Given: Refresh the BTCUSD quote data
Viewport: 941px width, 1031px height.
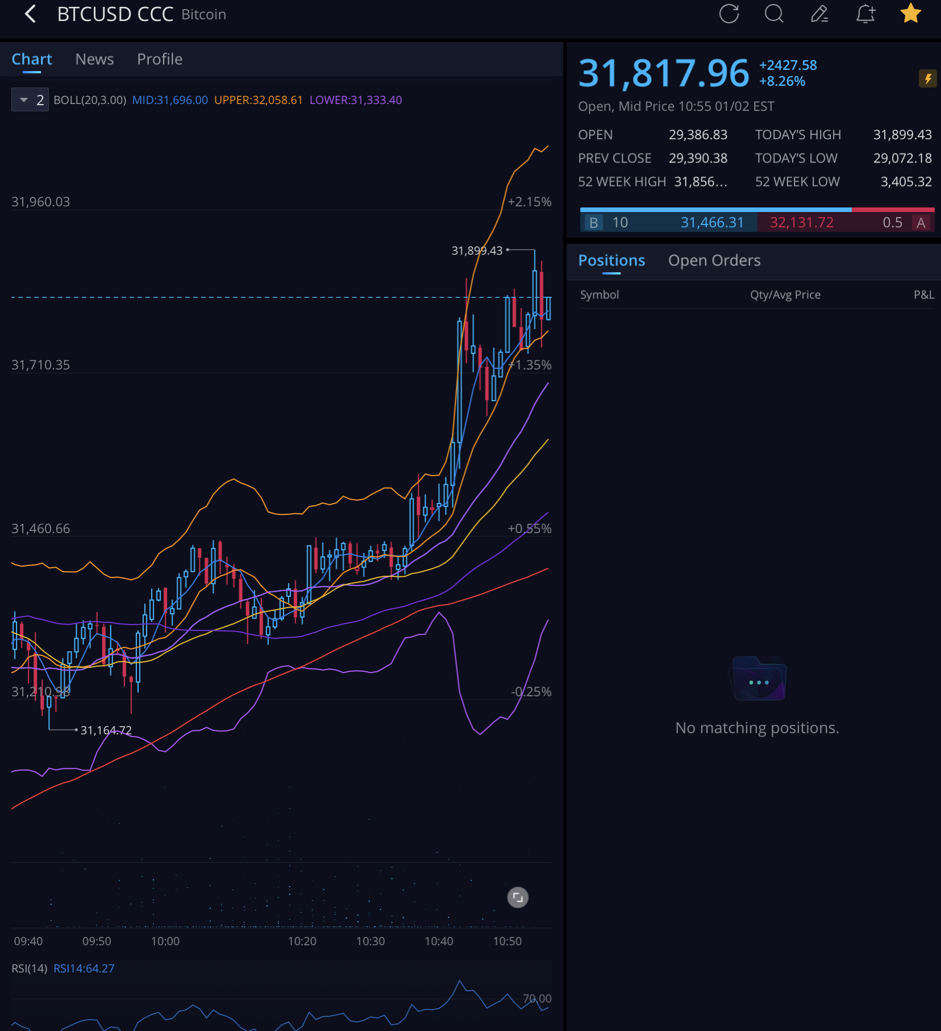Looking at the screenshot, I should pyautogui.click(x=728, y=14).
